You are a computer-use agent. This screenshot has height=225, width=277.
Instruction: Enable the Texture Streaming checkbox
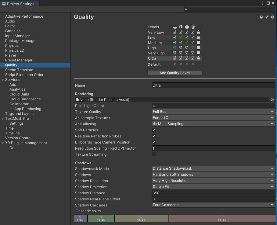tap(154, 154)
